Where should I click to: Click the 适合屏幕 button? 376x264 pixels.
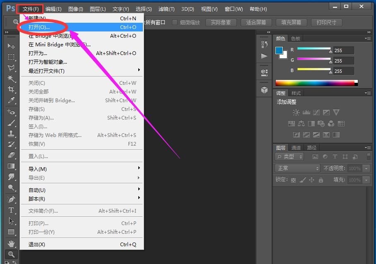[x=256, y=22]
